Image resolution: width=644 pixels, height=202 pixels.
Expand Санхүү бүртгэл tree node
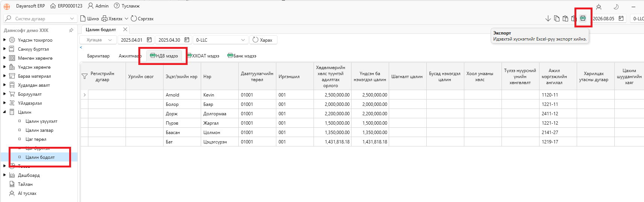point(5,49)
